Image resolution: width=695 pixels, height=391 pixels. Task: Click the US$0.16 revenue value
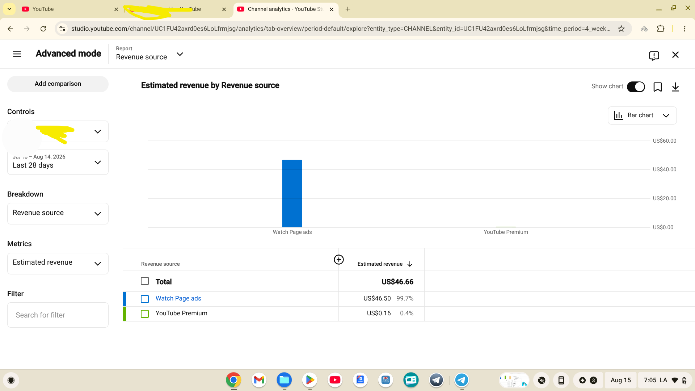pyautogui.click(x=379, y=313)
